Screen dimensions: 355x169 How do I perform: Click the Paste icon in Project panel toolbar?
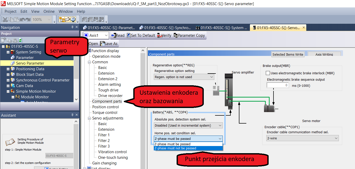click(x=15, y=40)
